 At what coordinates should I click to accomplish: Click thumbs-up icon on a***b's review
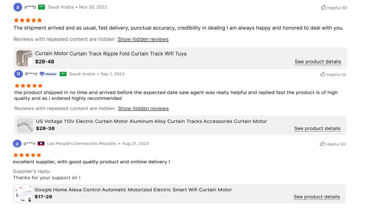(324, 7)
